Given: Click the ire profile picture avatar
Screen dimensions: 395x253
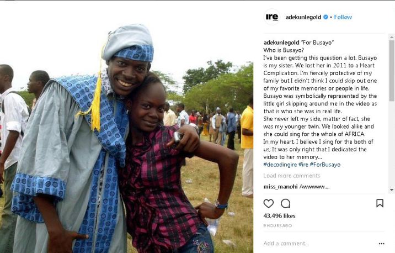Looking at the screenshot, I should click(272, 17).
